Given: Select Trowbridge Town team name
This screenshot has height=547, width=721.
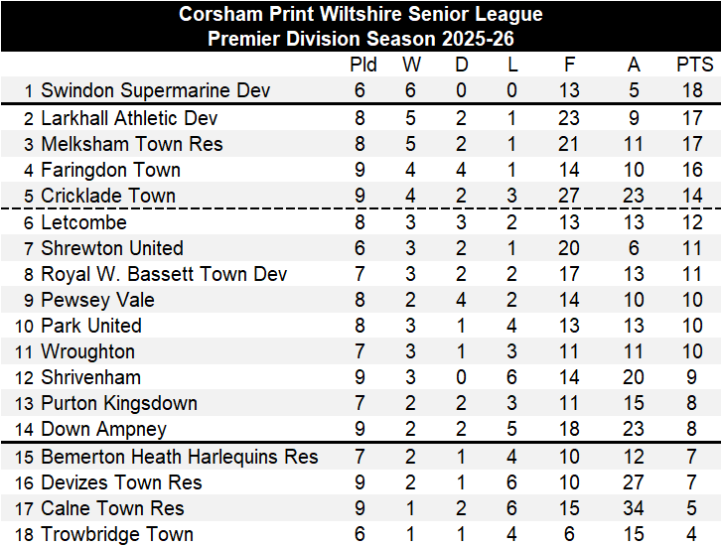Looking at the screenshot, I should click(116, 534).
